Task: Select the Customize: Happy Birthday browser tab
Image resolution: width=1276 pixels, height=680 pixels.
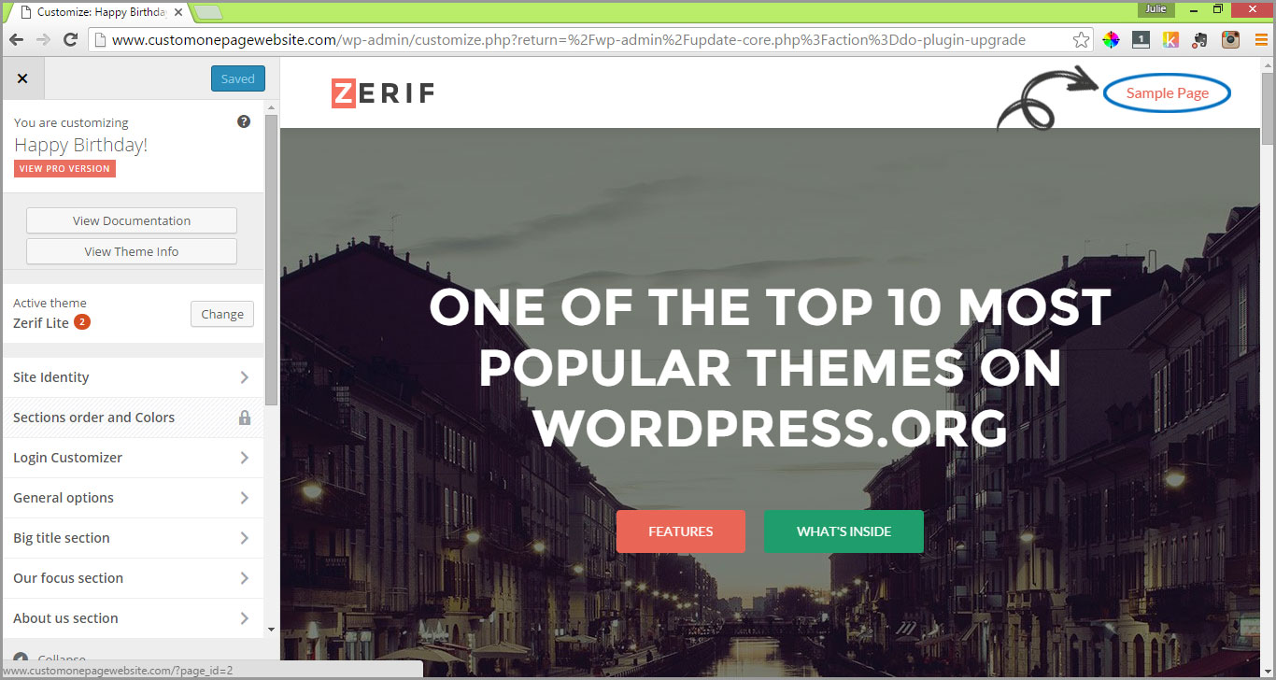Action: [x=101, y=12]
